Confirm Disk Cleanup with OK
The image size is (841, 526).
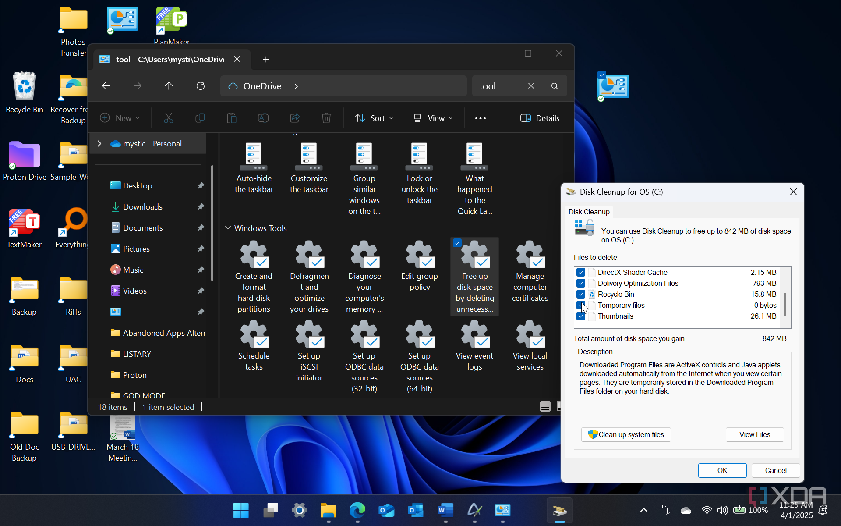tap(722, 470)
